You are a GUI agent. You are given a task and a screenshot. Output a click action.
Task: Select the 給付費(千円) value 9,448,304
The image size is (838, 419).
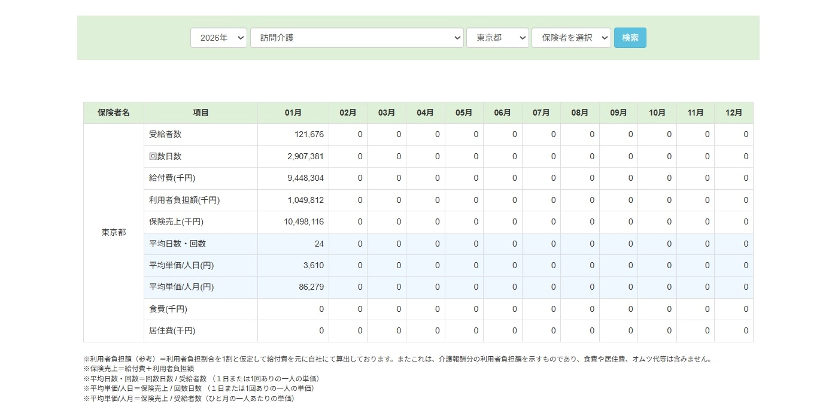tap(305, 178)
